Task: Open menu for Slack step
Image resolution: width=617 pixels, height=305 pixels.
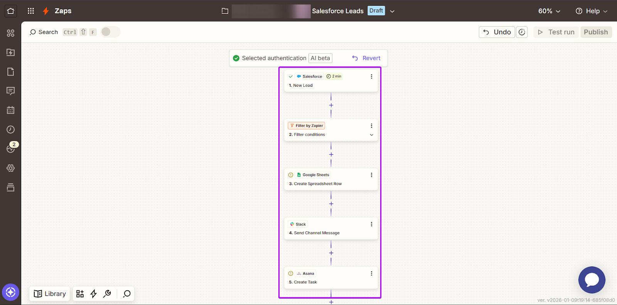Action: (371, 224)
